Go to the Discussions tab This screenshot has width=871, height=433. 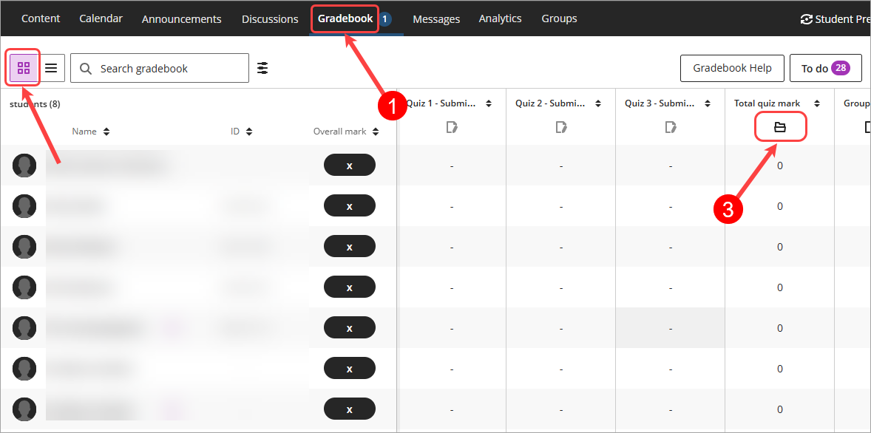coord(270,19)
